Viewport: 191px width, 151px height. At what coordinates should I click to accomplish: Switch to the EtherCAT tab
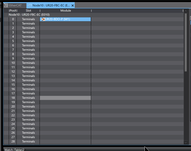point(15,5)
